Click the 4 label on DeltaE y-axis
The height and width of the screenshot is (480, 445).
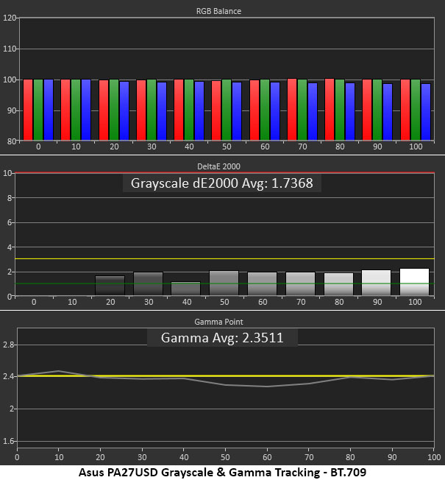(x=10, y=247)
